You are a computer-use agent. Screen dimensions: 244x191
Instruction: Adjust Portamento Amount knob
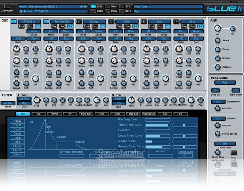tap(218, 108)
